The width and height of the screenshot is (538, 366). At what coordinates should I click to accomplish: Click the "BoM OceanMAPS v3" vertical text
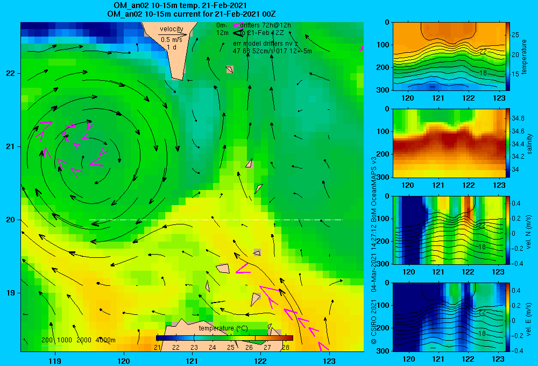pyautogui.click(x=374, y=189)
